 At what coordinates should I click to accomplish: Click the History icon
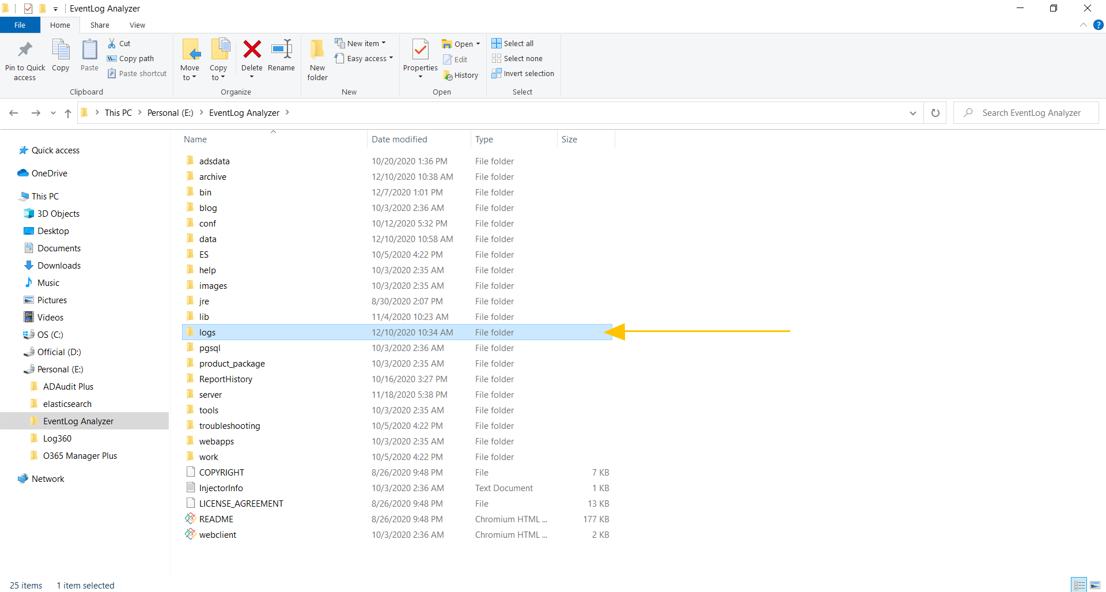461,75
